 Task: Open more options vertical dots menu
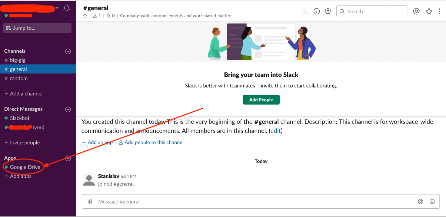click(x=439, y=12)
